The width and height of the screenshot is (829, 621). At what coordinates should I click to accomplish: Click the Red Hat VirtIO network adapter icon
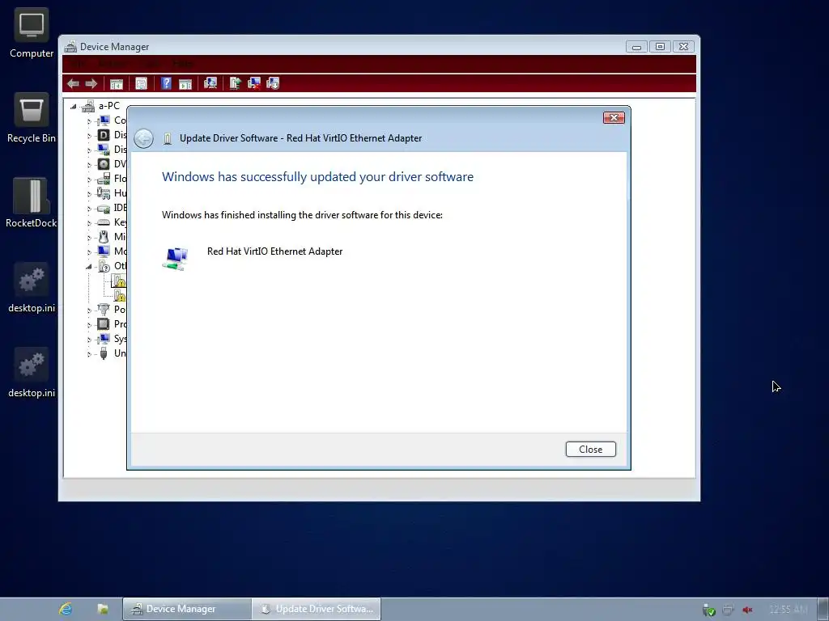coord(176,258)
